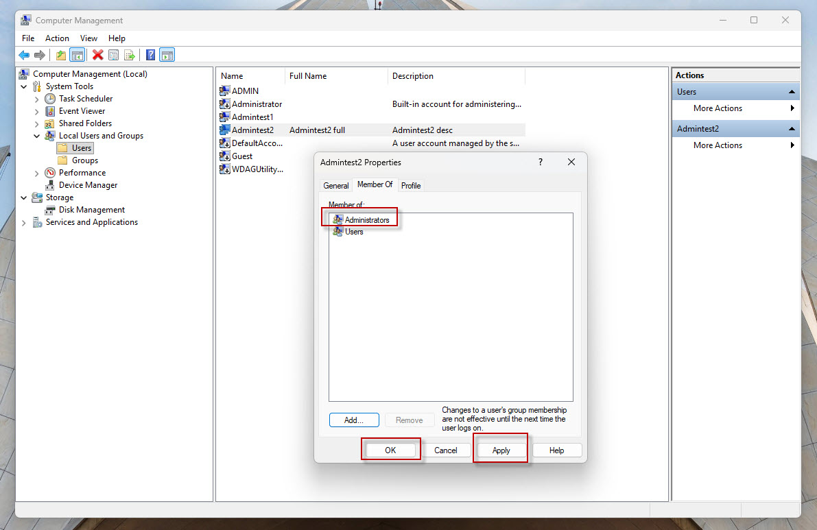
Task: Collapse the Storage tree node
Action: click(x=23, y=198)
